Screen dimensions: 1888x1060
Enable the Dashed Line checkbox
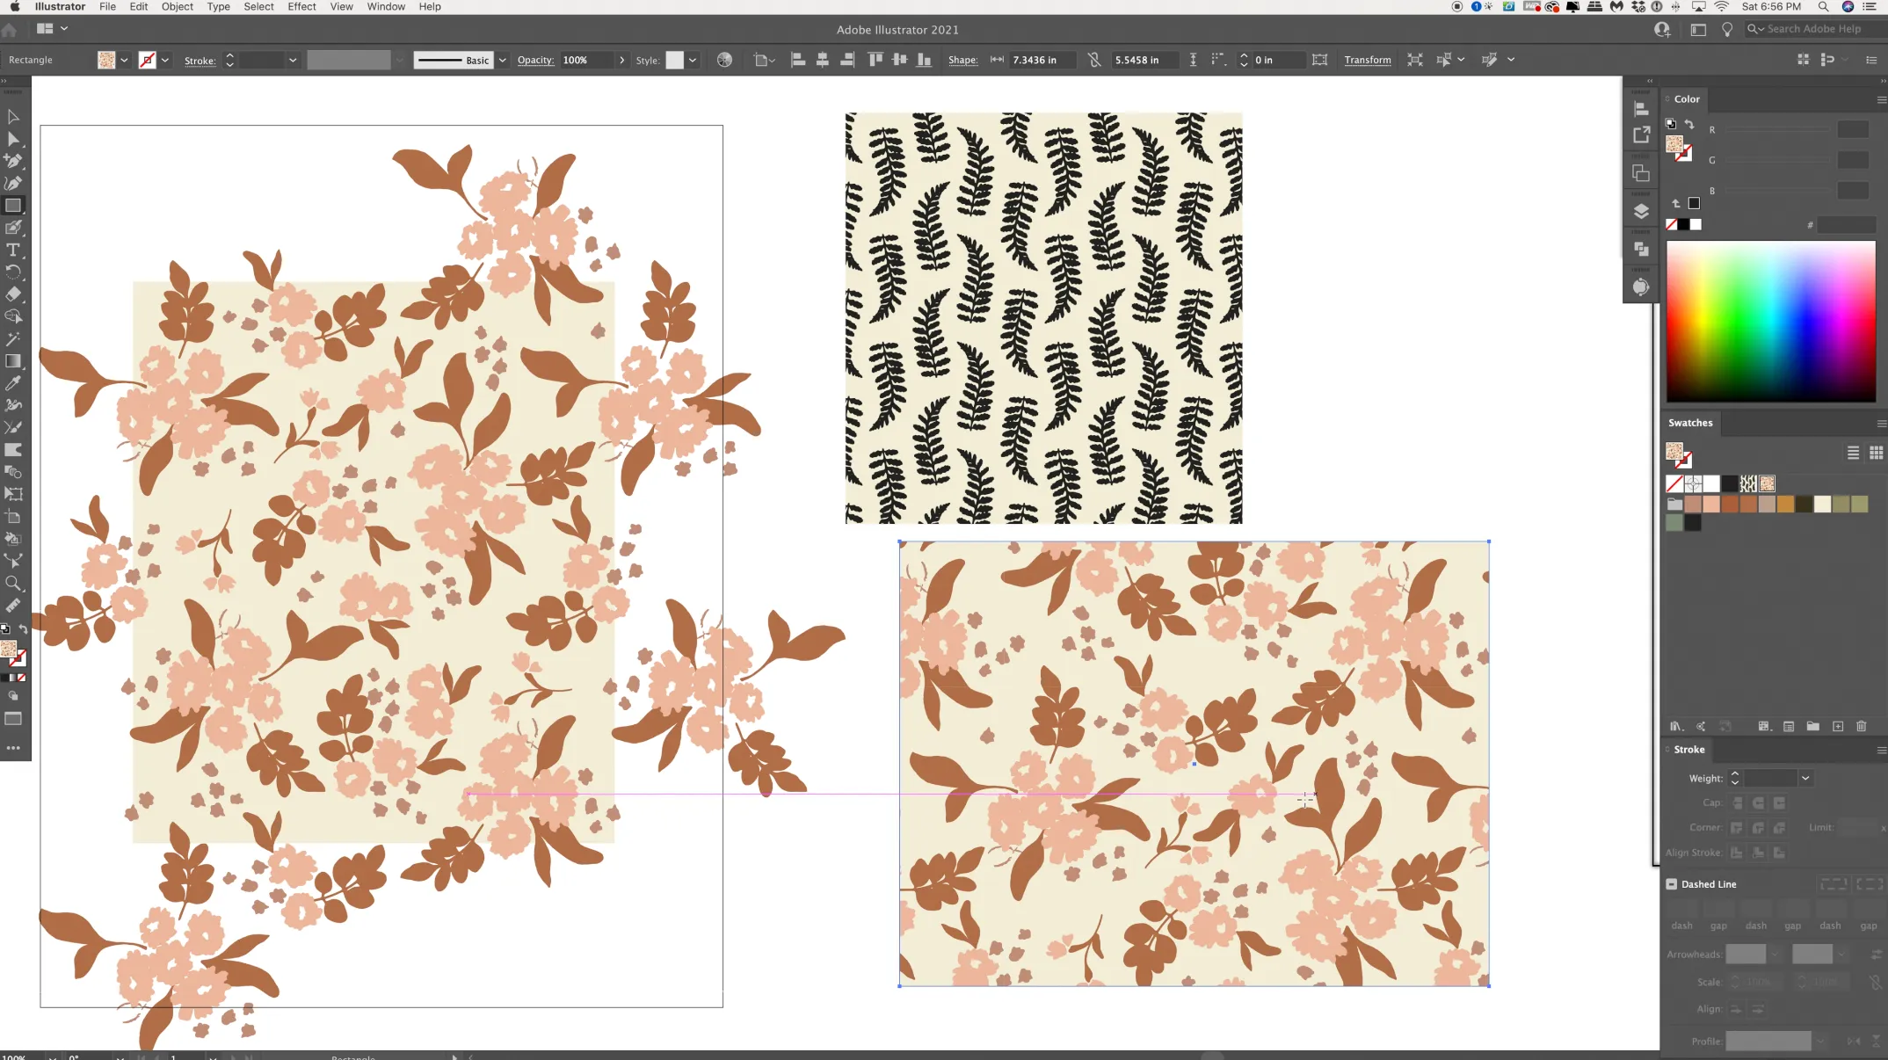(x=1672, y=884)
